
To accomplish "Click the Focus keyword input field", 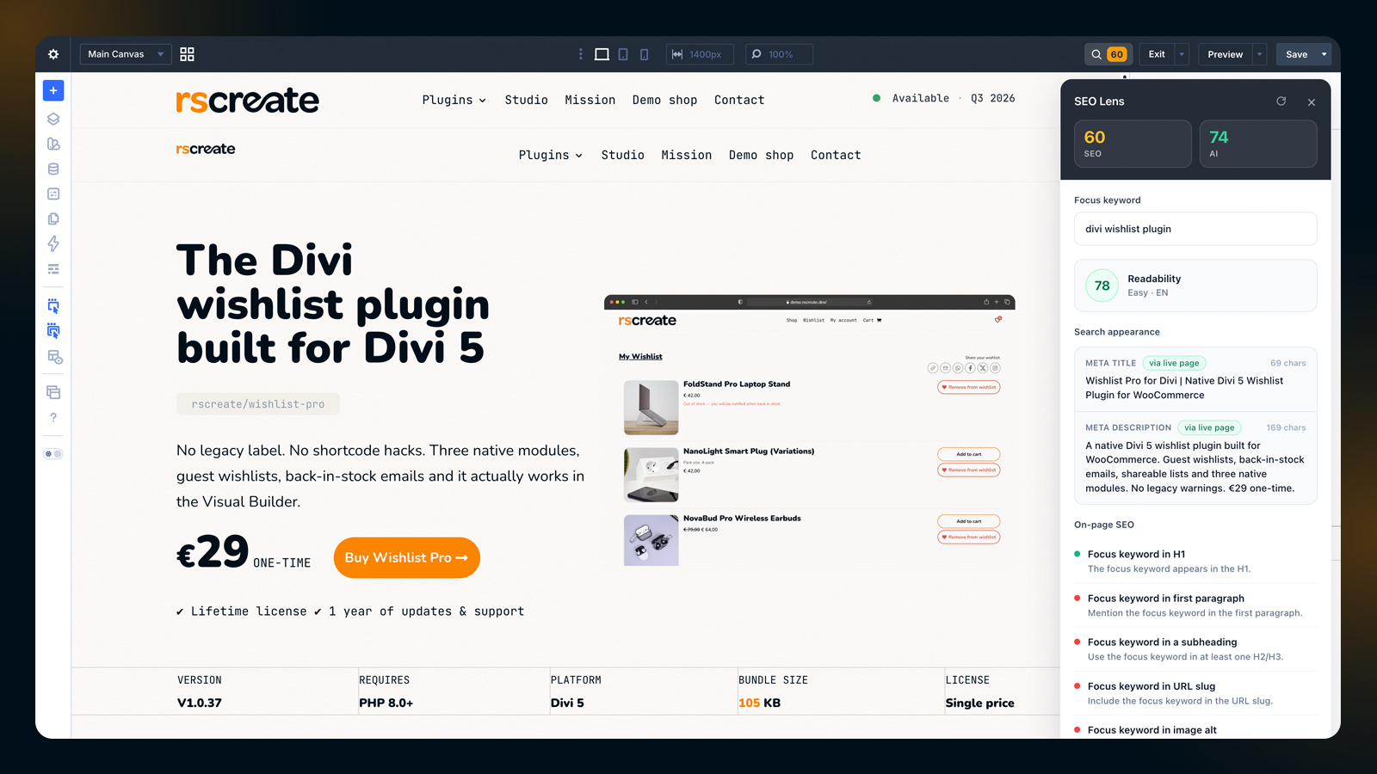I will [x=1195, y=229].
